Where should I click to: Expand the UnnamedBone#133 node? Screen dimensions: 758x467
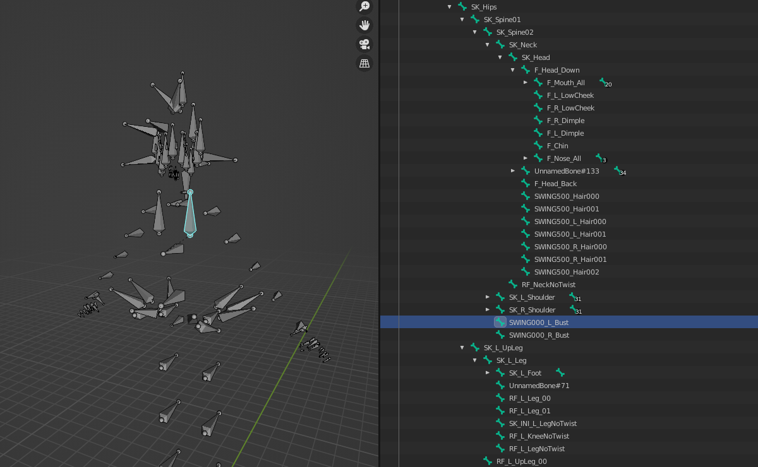point(513,171)
